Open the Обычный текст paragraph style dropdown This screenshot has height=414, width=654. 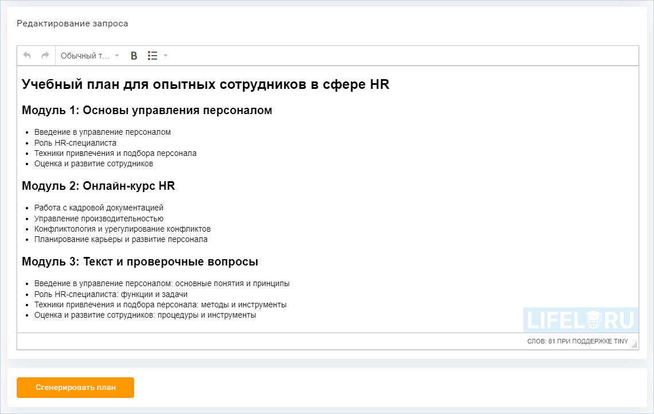click(x=86, y=55)
